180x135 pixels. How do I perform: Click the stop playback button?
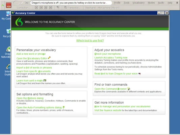point(41,8)
